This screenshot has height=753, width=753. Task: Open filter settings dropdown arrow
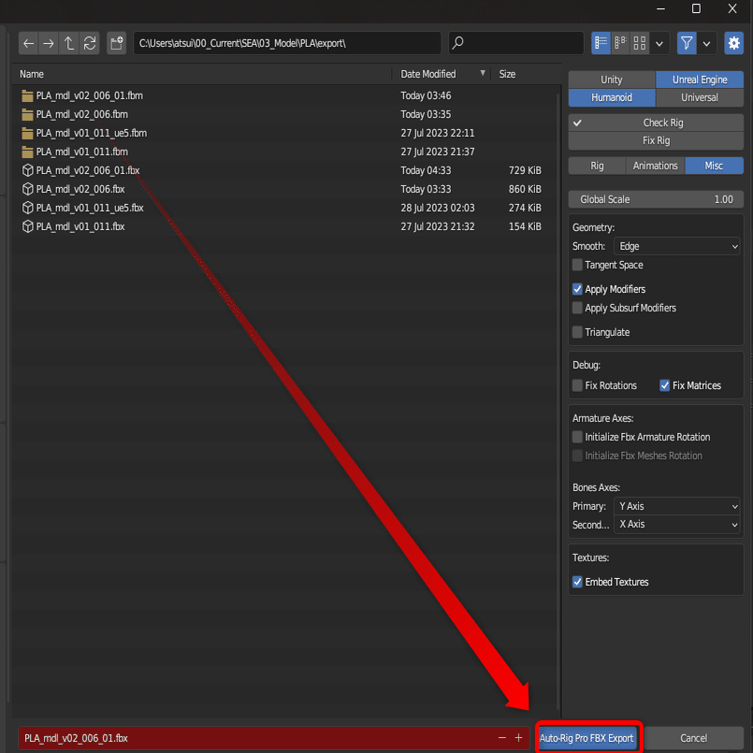[706, 44]
